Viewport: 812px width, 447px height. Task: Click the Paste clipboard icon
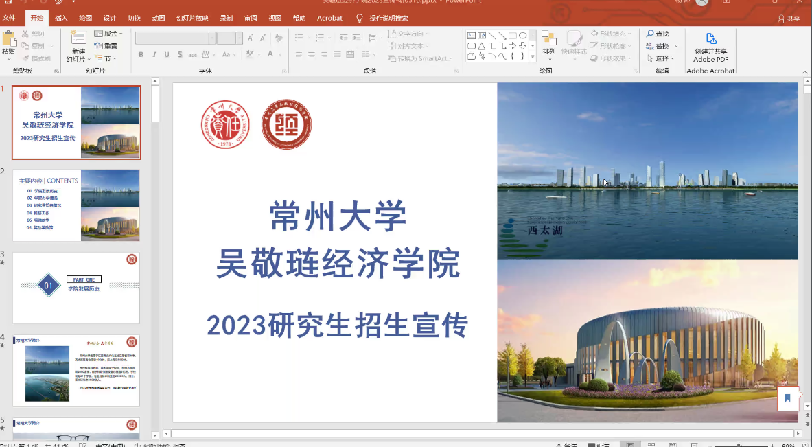[x=8, y=38]
